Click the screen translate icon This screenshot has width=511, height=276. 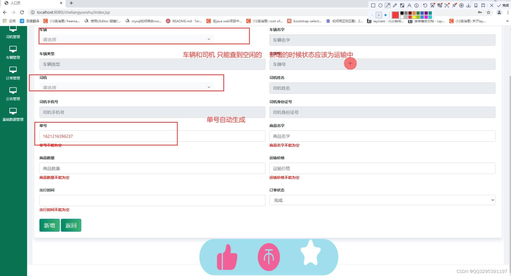pos(439,5)
